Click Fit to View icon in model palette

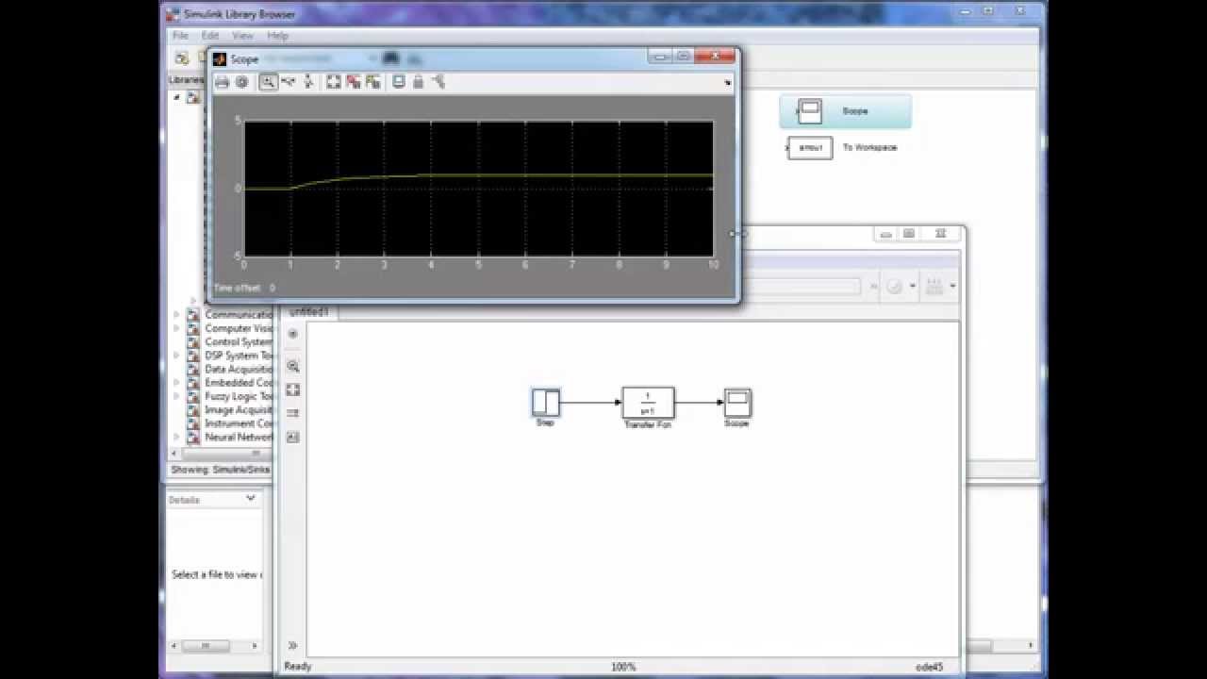tap(293, 389)
